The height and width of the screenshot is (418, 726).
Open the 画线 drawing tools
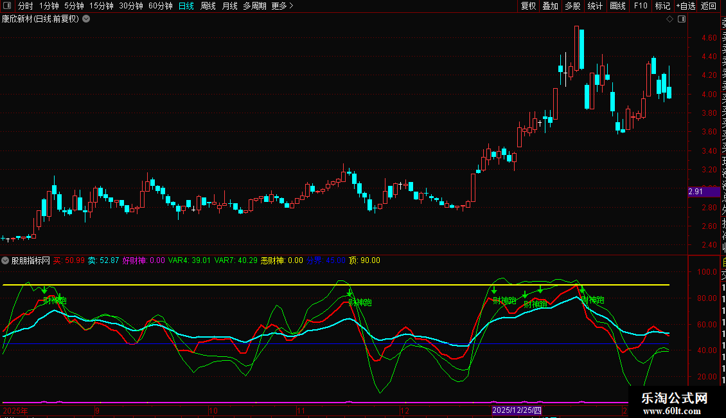click(x=617, y=6)
